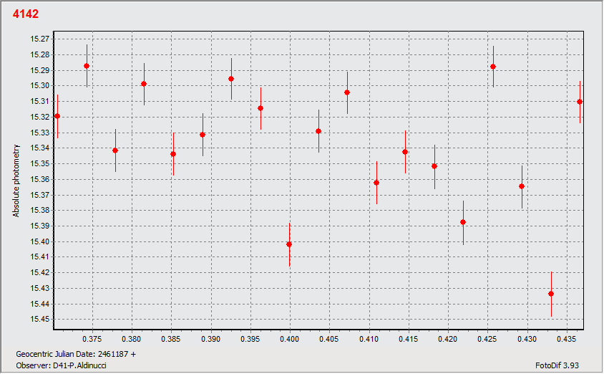Select the data point at x 0.400

click(289, 244)
